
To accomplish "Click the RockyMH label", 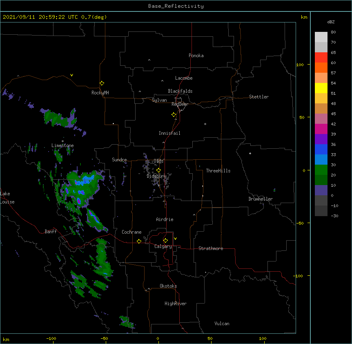I will coord(100,93).
